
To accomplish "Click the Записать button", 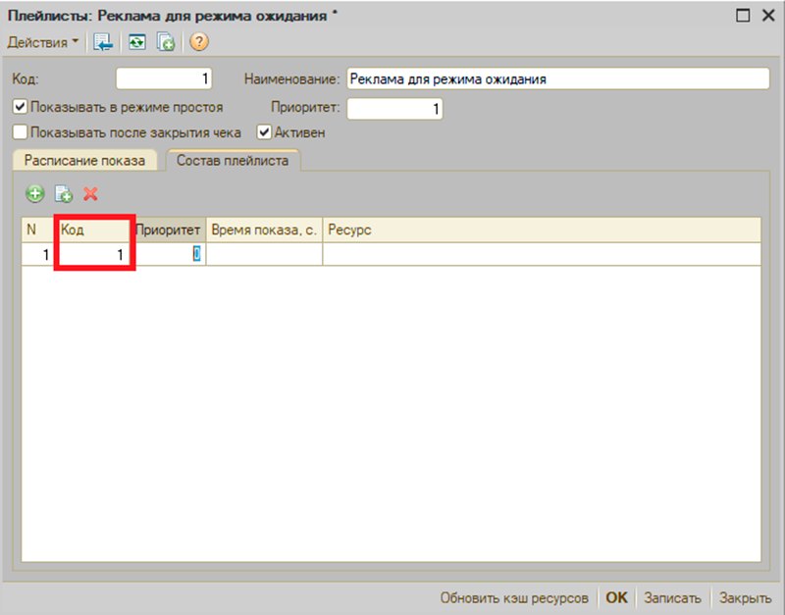I will [672, 598].
